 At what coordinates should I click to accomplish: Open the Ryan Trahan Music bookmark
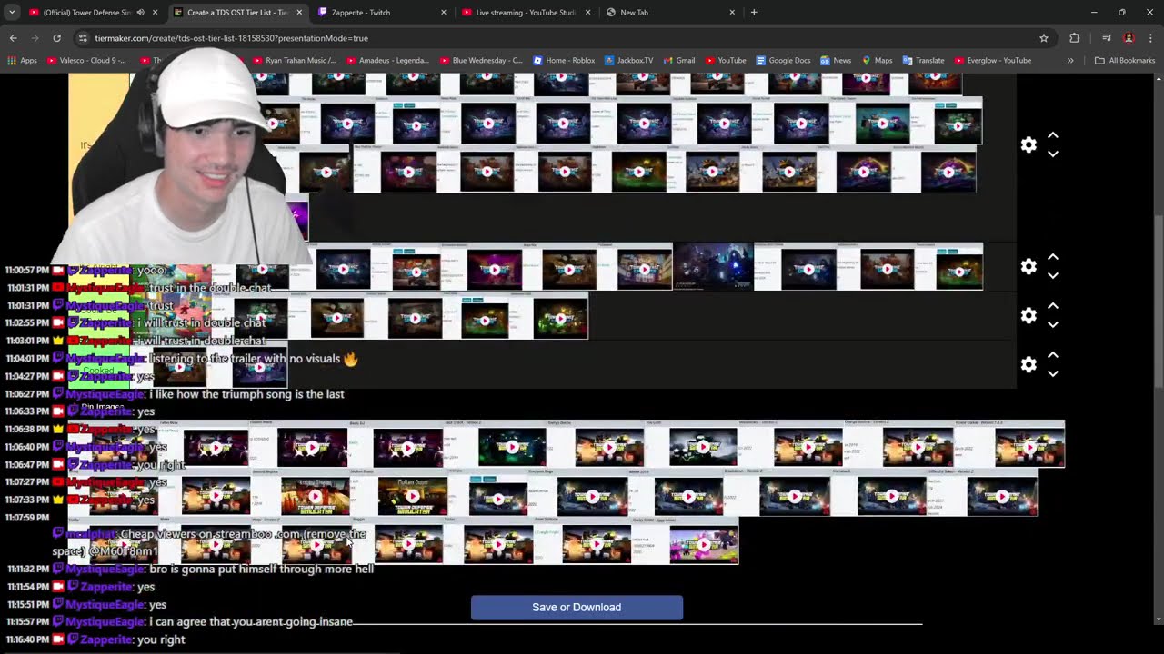click(x=294, y=61)
